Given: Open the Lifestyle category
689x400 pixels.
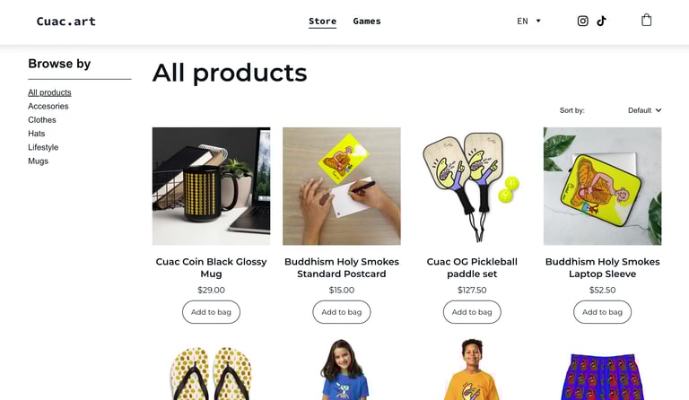Looking at the screenshot, I should point(43,147).
